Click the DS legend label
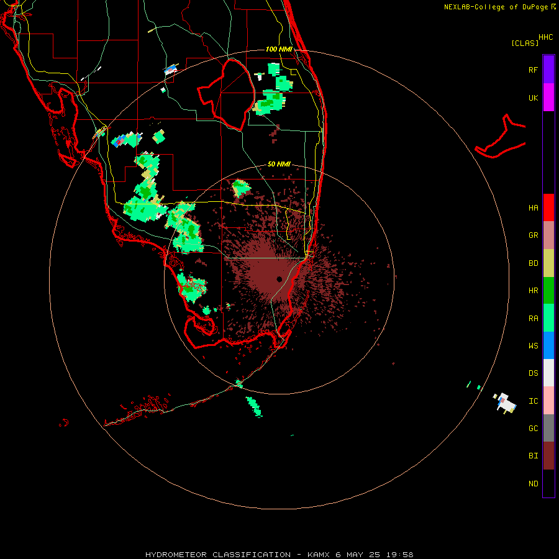The width and height of the screenshot is (559, 559). click(533, 373)
